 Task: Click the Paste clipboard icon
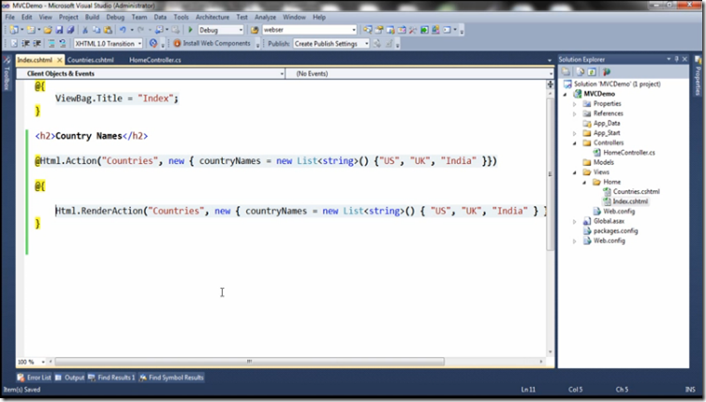[108, 30]
